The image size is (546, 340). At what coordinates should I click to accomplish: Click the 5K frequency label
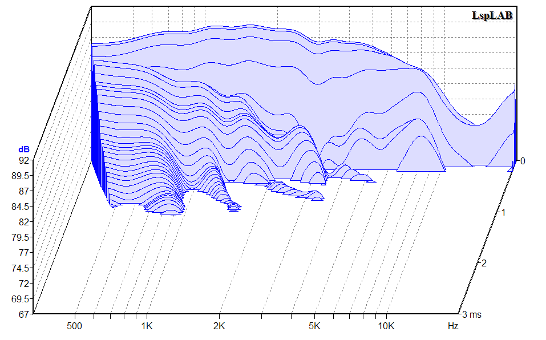click(314, 326)
